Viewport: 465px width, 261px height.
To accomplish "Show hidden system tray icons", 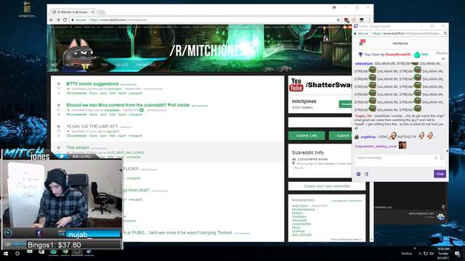I will click(x=420, y=254).
